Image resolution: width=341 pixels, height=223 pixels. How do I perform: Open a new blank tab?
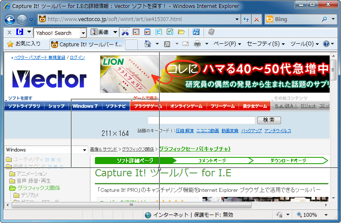[131, 45]
